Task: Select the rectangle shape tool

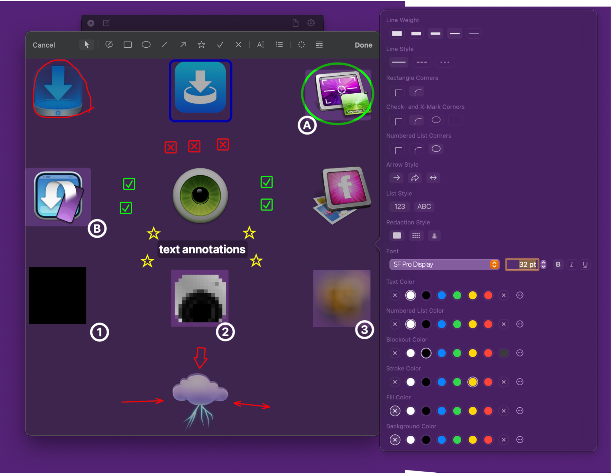Action: click(128, 45)
